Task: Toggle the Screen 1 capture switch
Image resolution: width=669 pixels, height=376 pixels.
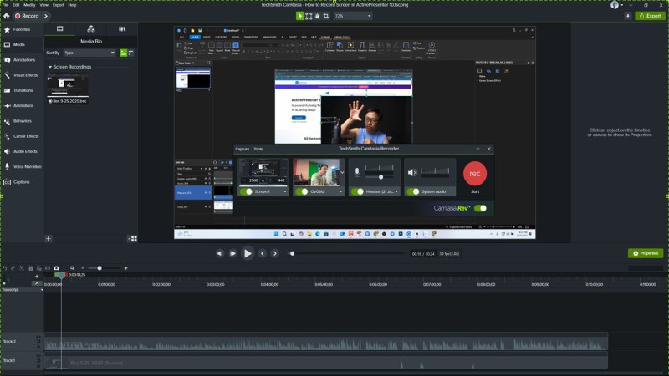Action: point(247,191)
